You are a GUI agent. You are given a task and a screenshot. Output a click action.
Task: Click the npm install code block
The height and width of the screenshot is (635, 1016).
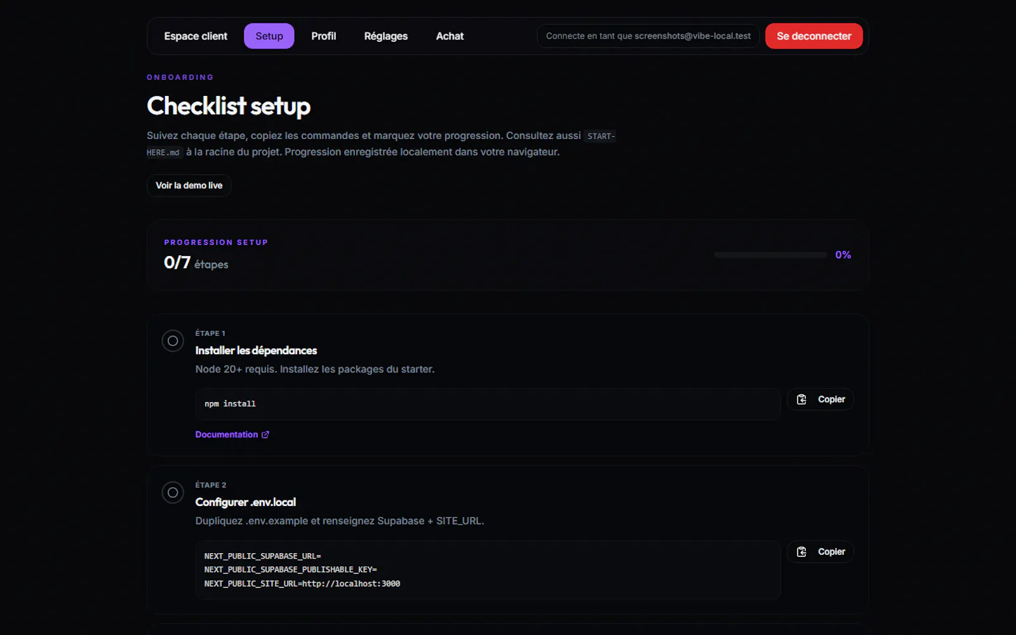coord(488,404)
